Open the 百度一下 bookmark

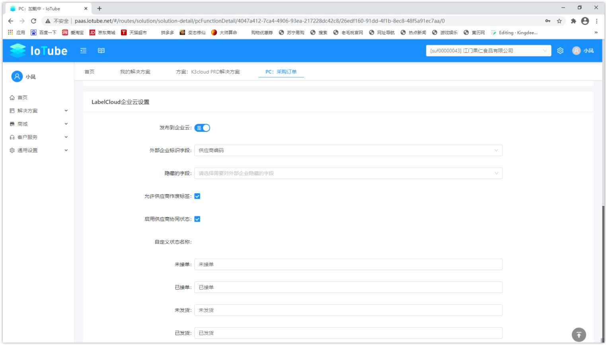(44, 33)
